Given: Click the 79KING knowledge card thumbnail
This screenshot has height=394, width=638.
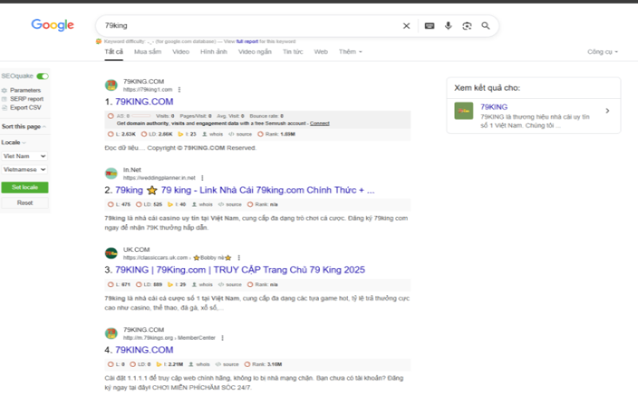Looking at the screenshot, I should [464, 111].
